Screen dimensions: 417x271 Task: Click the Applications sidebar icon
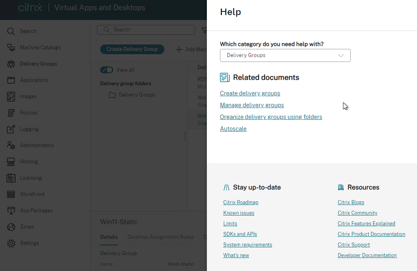pyautogui.click(x=11, y=80)
